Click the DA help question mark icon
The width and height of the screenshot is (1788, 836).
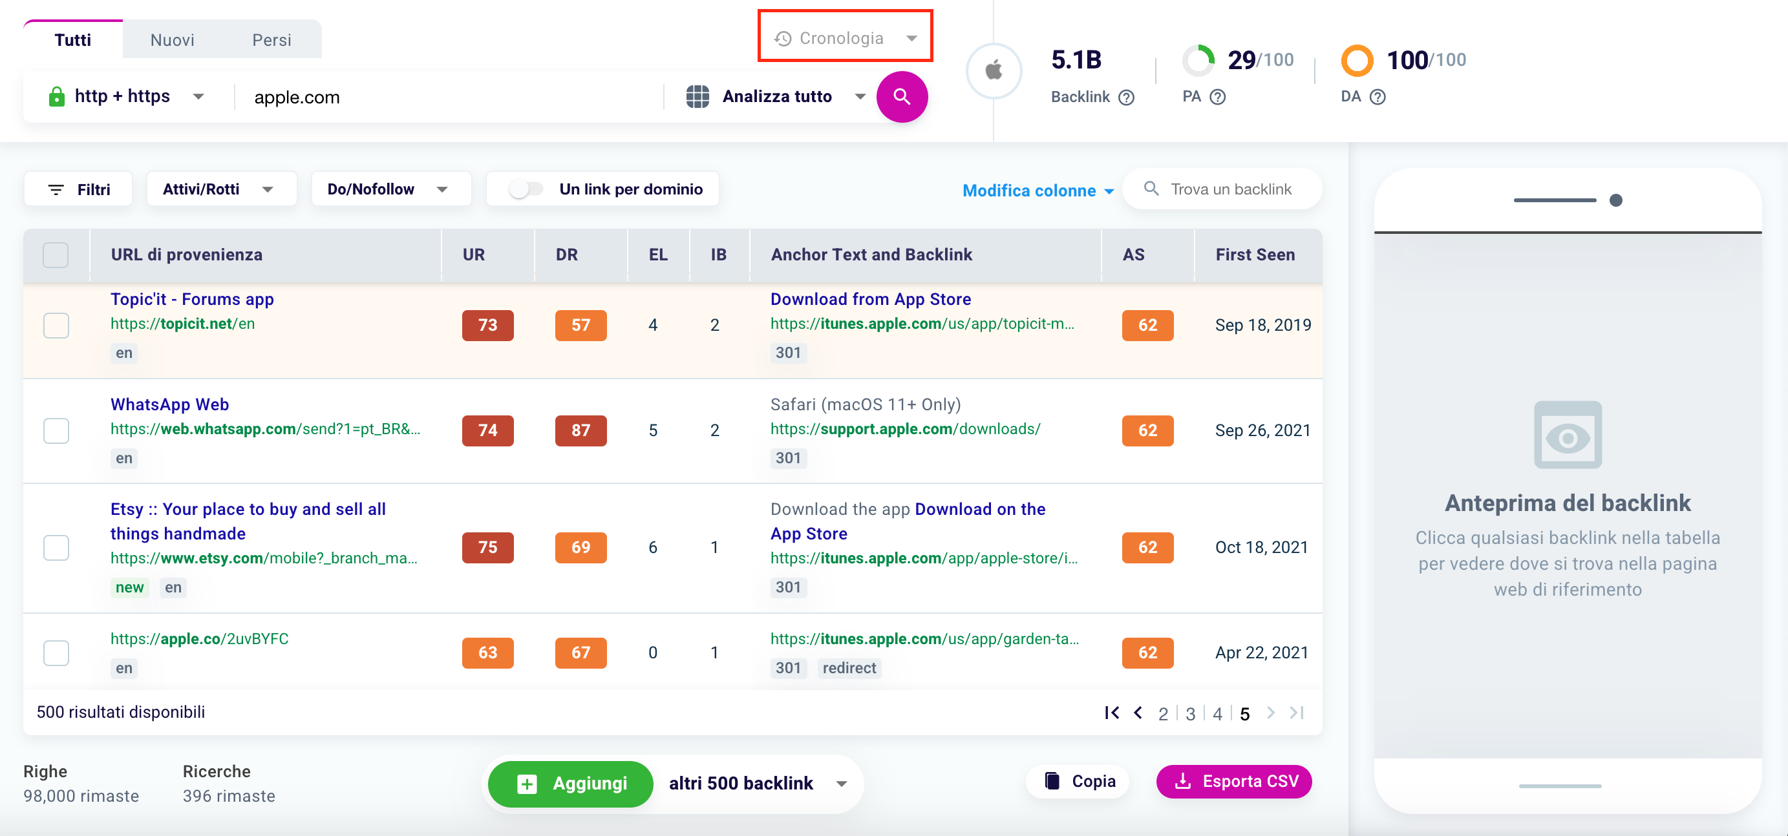click(x=1378, y=97)
